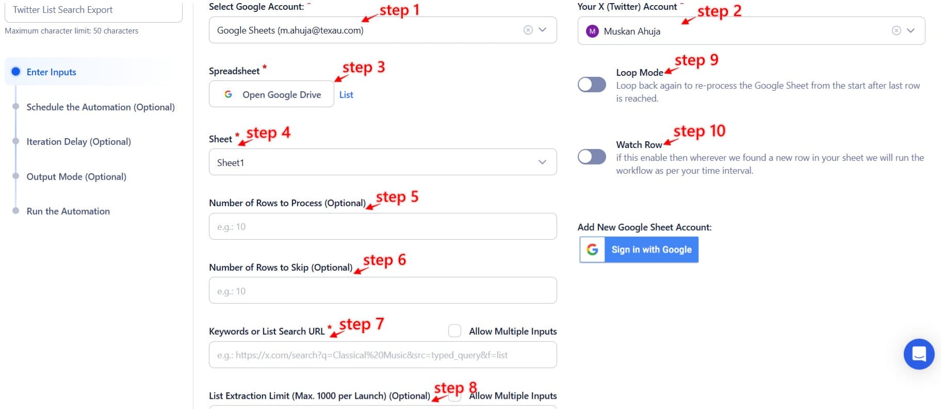The width and height of the screenshot is (941, 409).
Task: Click the blue Enter Inputs step indicator dot
Action: 16,72
